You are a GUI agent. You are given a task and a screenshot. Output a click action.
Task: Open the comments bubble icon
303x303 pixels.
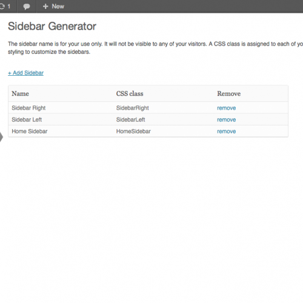tap(27, 7)
